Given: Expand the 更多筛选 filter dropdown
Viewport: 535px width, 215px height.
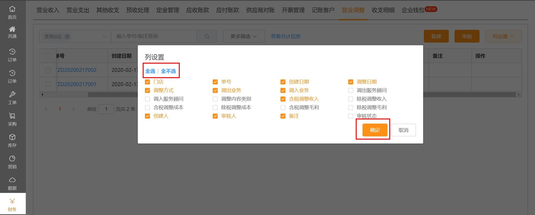Looking at the screenshot, I should pyautogui.click(x=244, y=36).
